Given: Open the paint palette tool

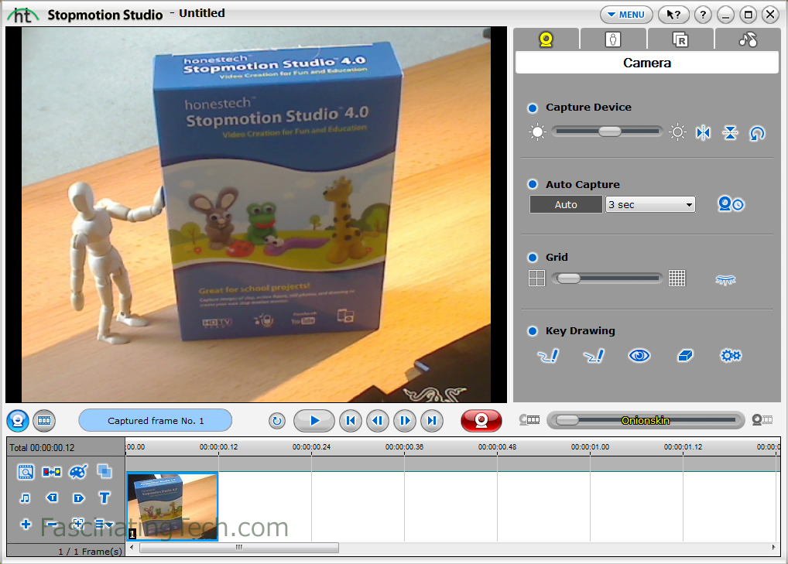Looking at the screenshot, I should (x=78, y=472).
